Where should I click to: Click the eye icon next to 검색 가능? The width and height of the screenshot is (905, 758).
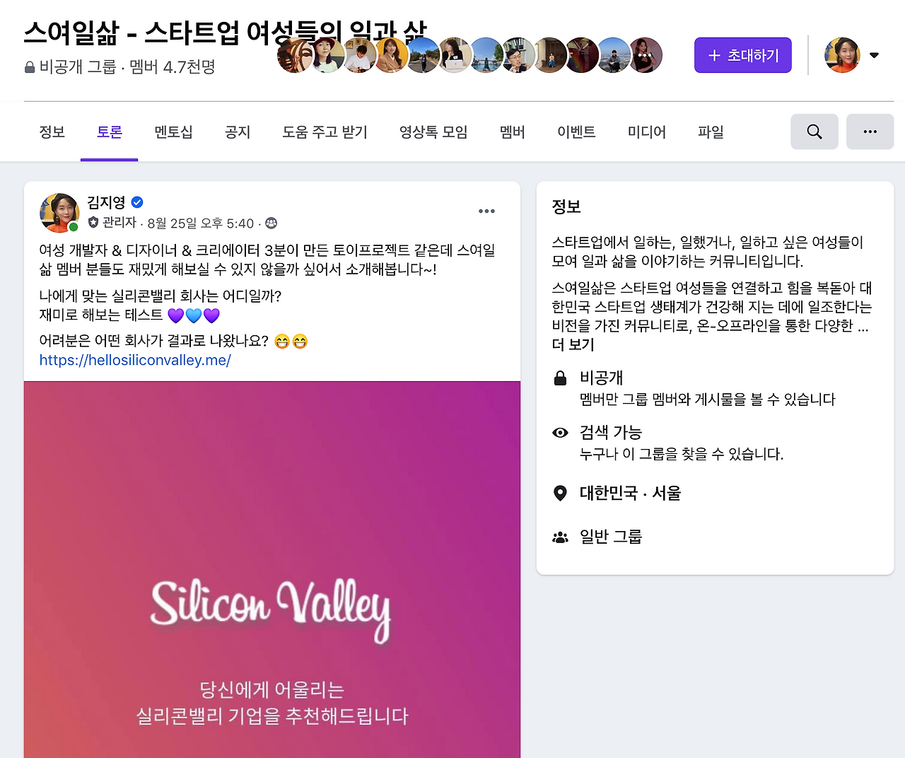560,433
